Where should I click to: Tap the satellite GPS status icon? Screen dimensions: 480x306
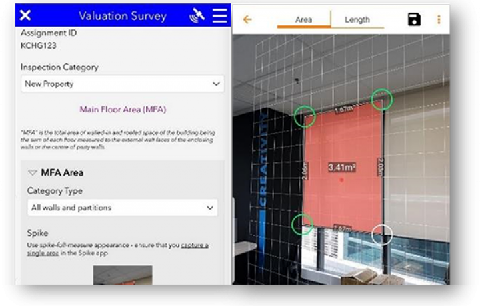(x=197, y=16)
